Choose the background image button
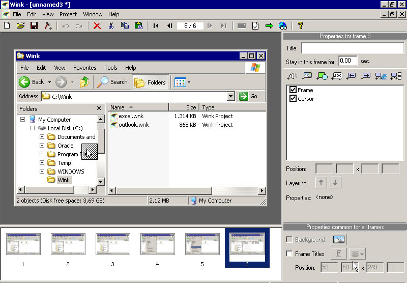This screenshot has width=407, height=283. pyautogui.click(x=338, y=240)
